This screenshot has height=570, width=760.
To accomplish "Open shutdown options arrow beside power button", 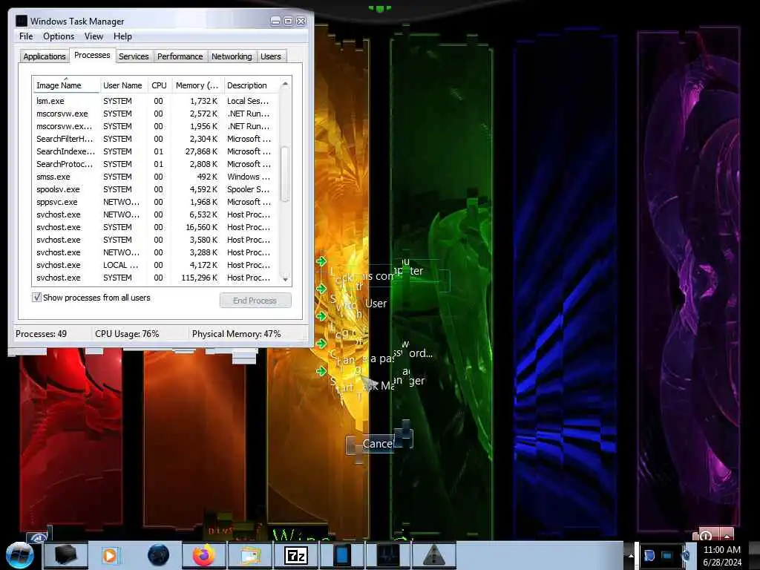I will pos(727,535).
